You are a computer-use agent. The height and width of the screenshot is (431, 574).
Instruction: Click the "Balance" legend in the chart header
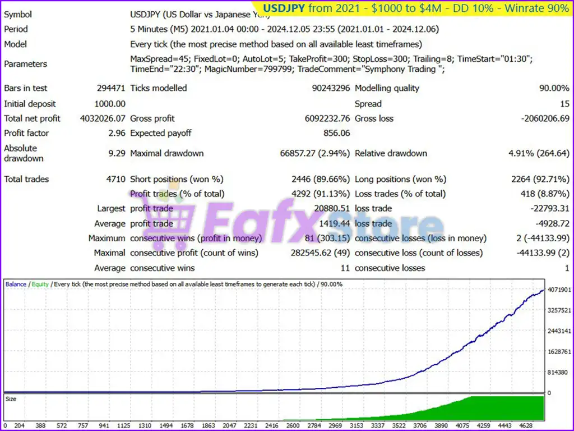coord(16,285)
